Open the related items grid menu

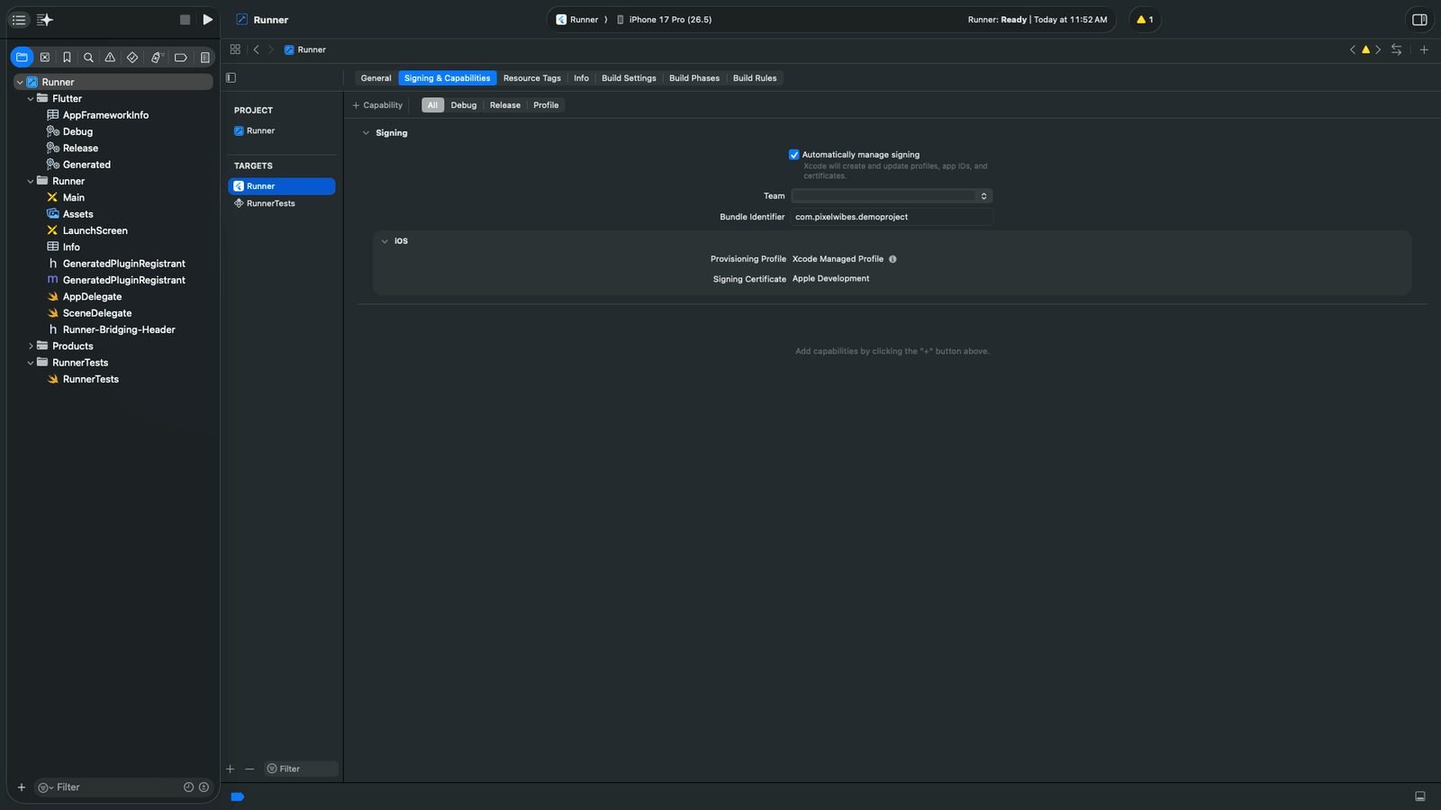click(x=235, y=49)
